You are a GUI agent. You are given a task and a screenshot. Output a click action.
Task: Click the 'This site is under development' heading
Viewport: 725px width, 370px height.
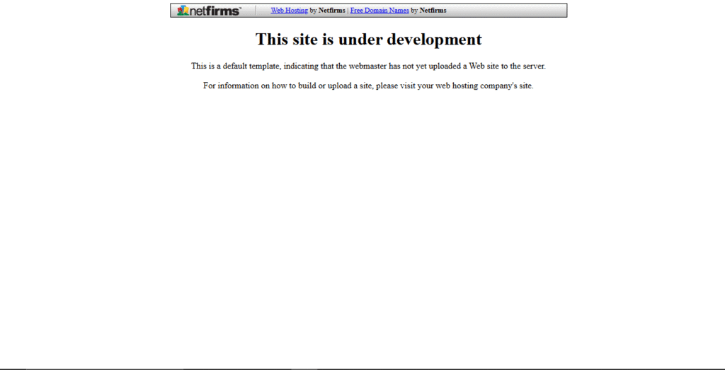(368, 39)
